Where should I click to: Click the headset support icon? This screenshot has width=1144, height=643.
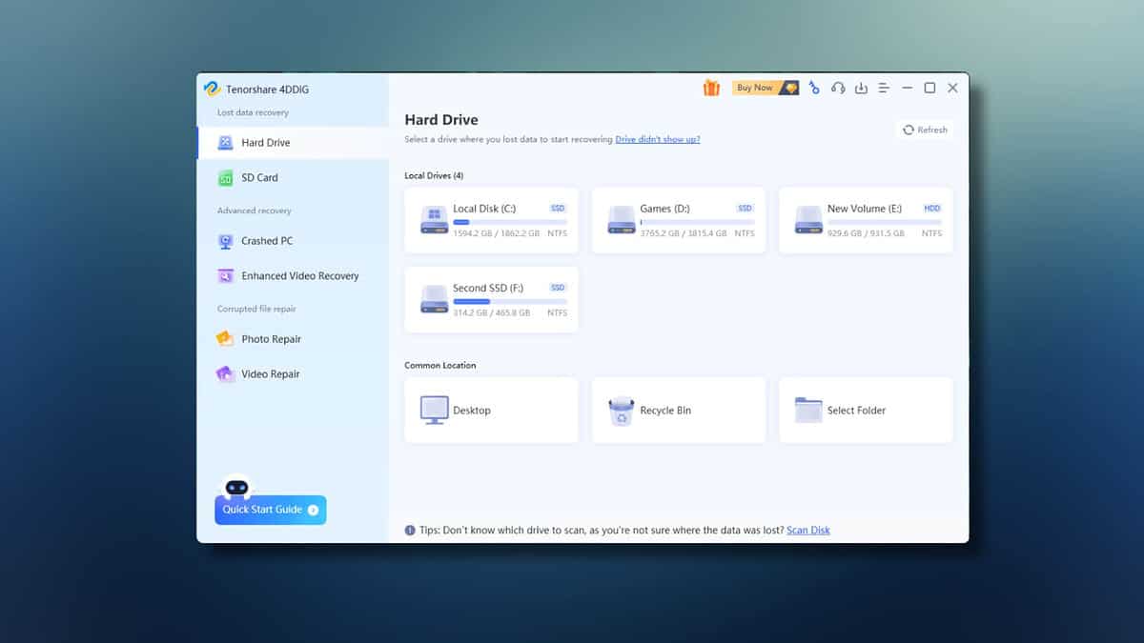[x=838, y=88]
